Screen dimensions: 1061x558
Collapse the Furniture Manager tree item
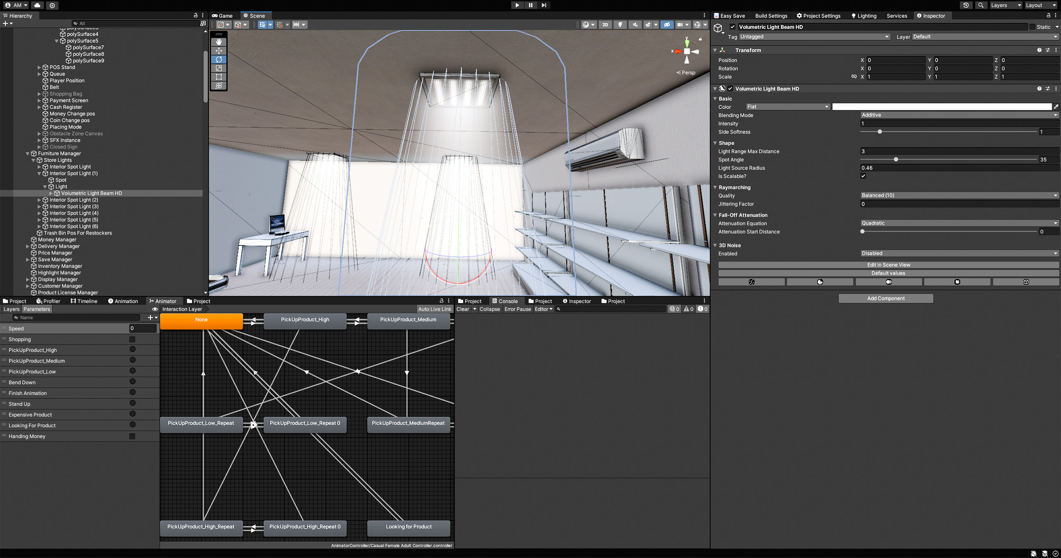pyautogui.click(x=28, y=153)
